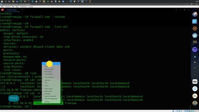This screenshot has height=112, width=199.
Task: Click the volume speaker icon in dock
Action: coord(195,62)
